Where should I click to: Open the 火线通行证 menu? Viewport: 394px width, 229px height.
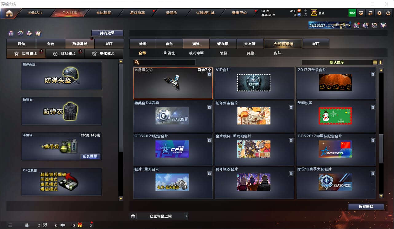[x=205, y=13]
